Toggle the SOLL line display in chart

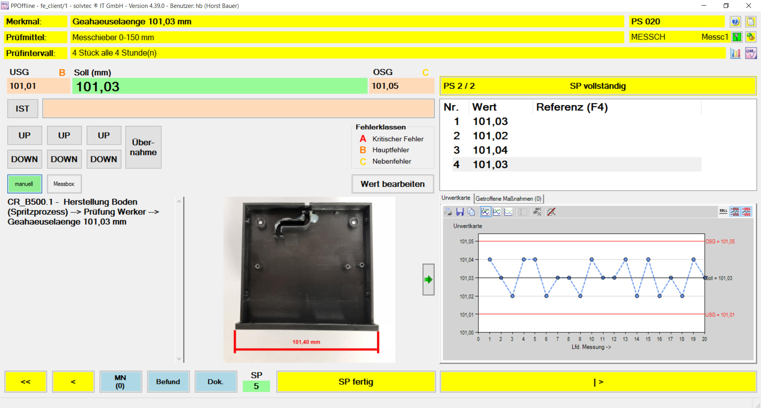pos(723,212)
